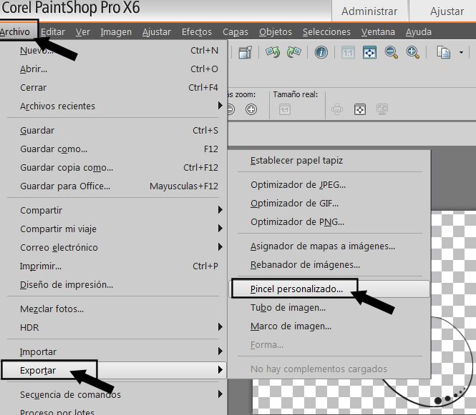Click Tamaño real 1:1 button
476x415 pixels.
tap(284, 109)
